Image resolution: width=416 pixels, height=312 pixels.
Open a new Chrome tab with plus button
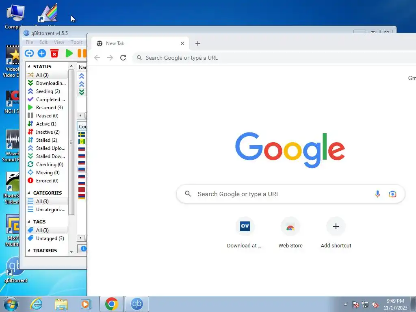pyautogui.click(x=198, y=43)
